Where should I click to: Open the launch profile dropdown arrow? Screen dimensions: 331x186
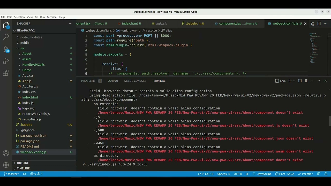click(x=294, y=81)
